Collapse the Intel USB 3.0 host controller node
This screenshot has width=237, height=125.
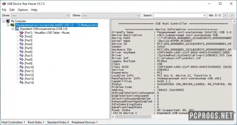pyautogui.click(x=8, y=25)
